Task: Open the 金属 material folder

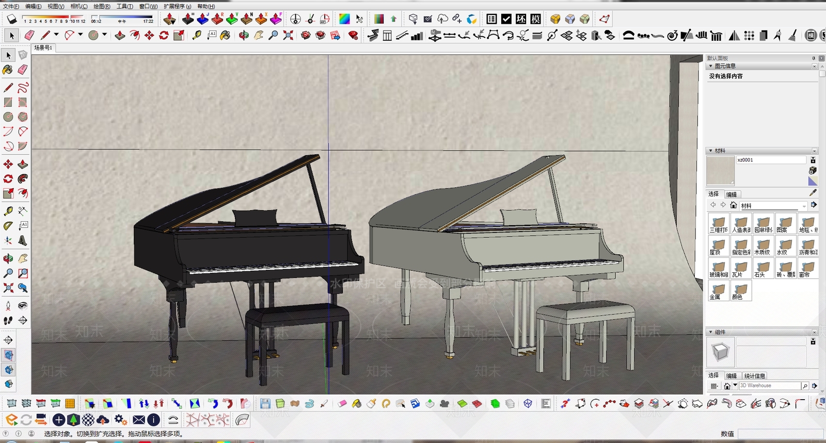Action: [718, 291]
